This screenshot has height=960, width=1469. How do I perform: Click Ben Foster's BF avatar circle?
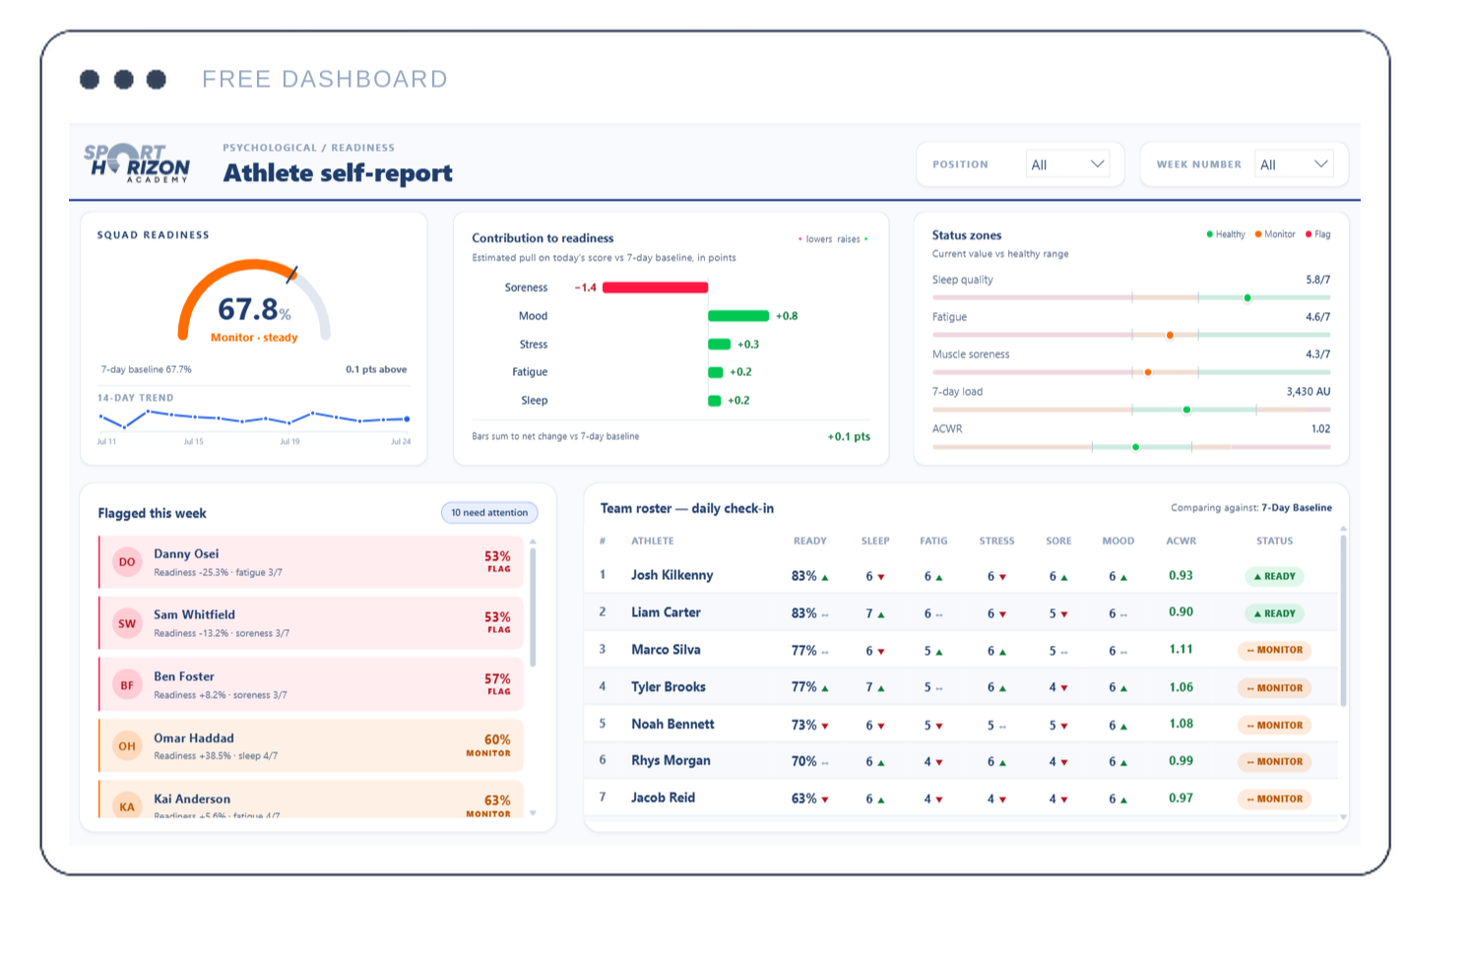pos(127,685)
